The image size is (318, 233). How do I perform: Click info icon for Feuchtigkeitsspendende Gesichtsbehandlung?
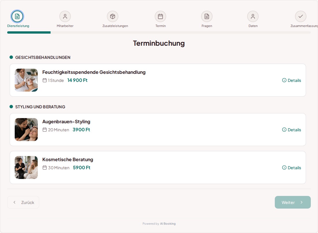click(x=284, y=80)
